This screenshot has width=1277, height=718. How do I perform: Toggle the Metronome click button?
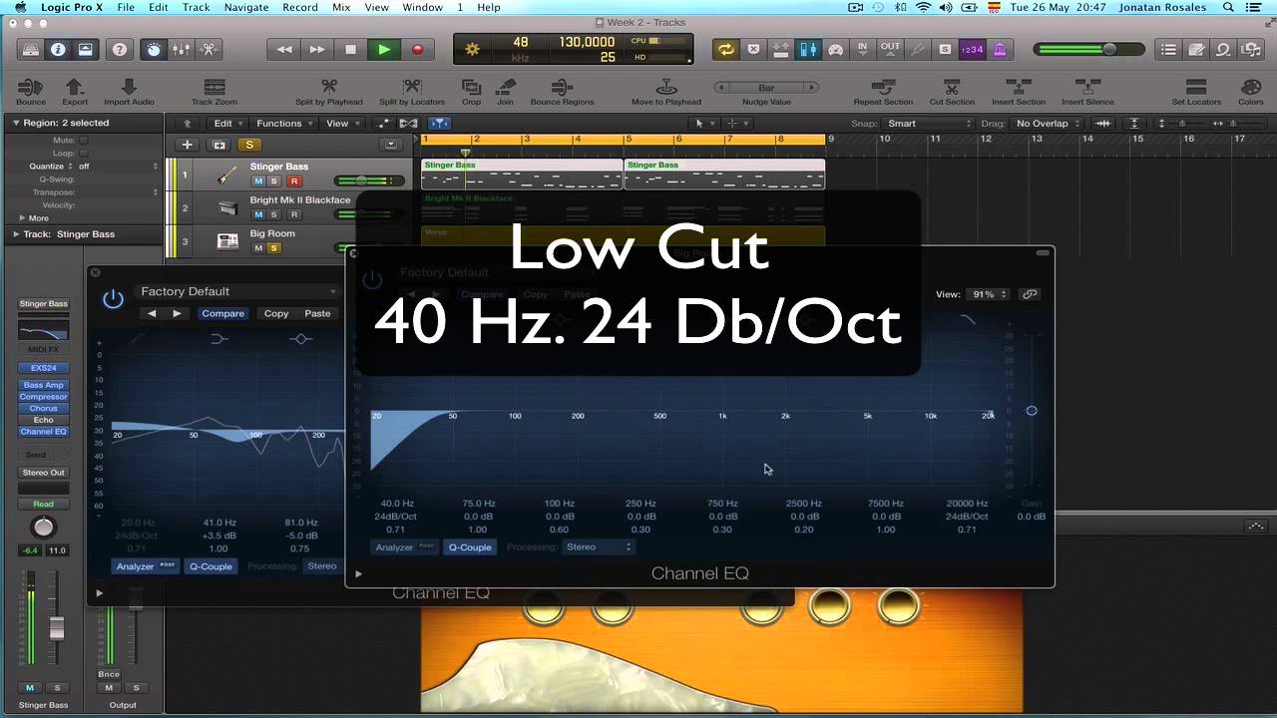click(999, 50)
